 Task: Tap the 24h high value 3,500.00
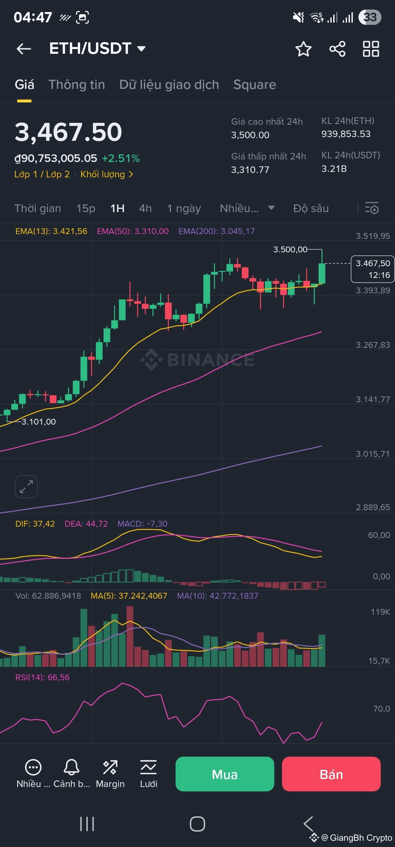click(x=250, y=135)
